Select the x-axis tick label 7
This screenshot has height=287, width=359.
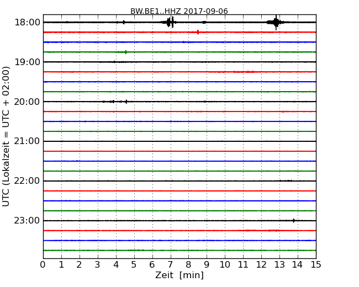(x=170, y=265)
